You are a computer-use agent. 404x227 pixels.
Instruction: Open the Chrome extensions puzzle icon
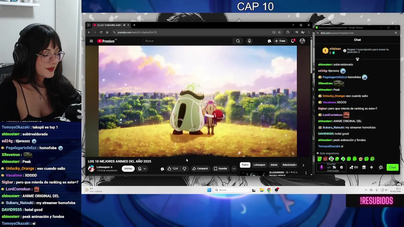tap(288, 32)
